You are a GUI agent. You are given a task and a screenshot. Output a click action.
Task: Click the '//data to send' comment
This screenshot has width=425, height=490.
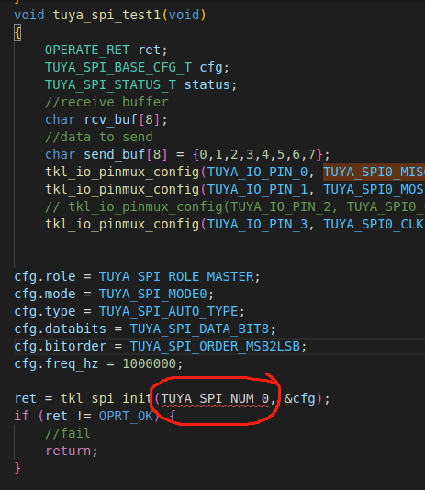click(x=99, y=138)
